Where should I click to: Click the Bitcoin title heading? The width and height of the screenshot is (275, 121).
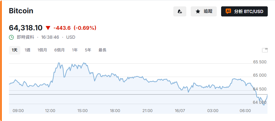(x=21, y=11)
